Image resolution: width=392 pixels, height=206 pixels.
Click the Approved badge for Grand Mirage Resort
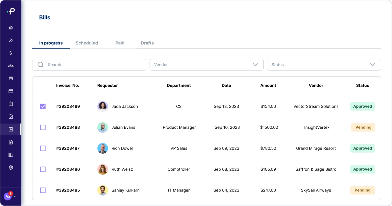coord(362,148)
